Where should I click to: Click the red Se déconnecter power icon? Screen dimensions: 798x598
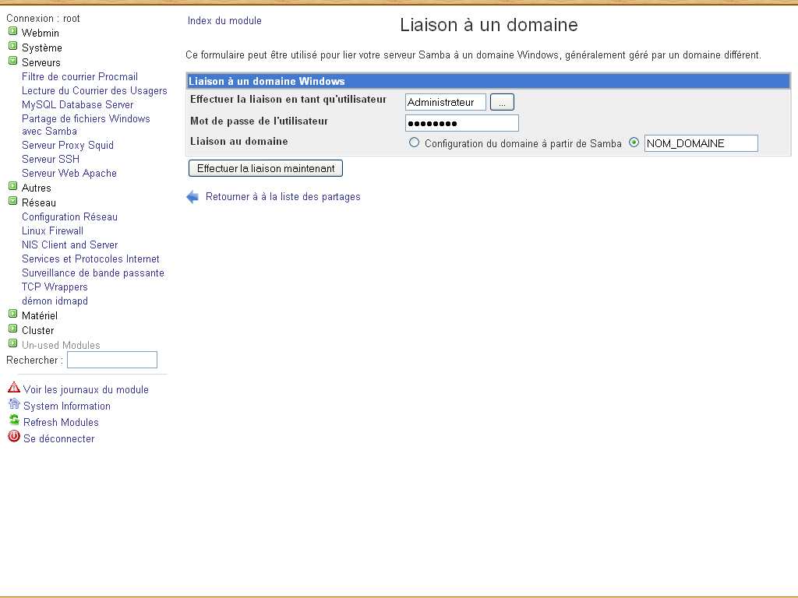point(13,437)
